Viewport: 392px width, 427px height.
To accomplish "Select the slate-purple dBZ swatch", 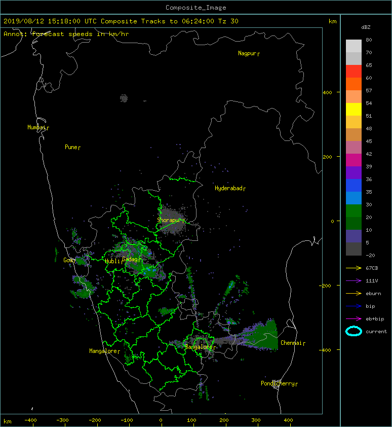I will pos(354,236).
